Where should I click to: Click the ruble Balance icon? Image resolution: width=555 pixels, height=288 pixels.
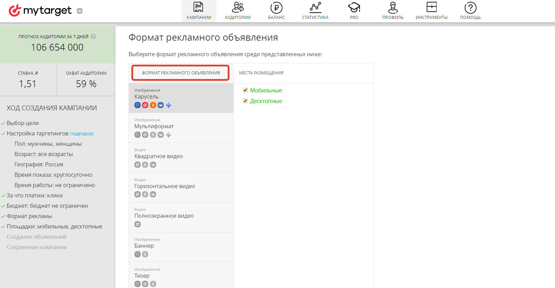(276, 8)
